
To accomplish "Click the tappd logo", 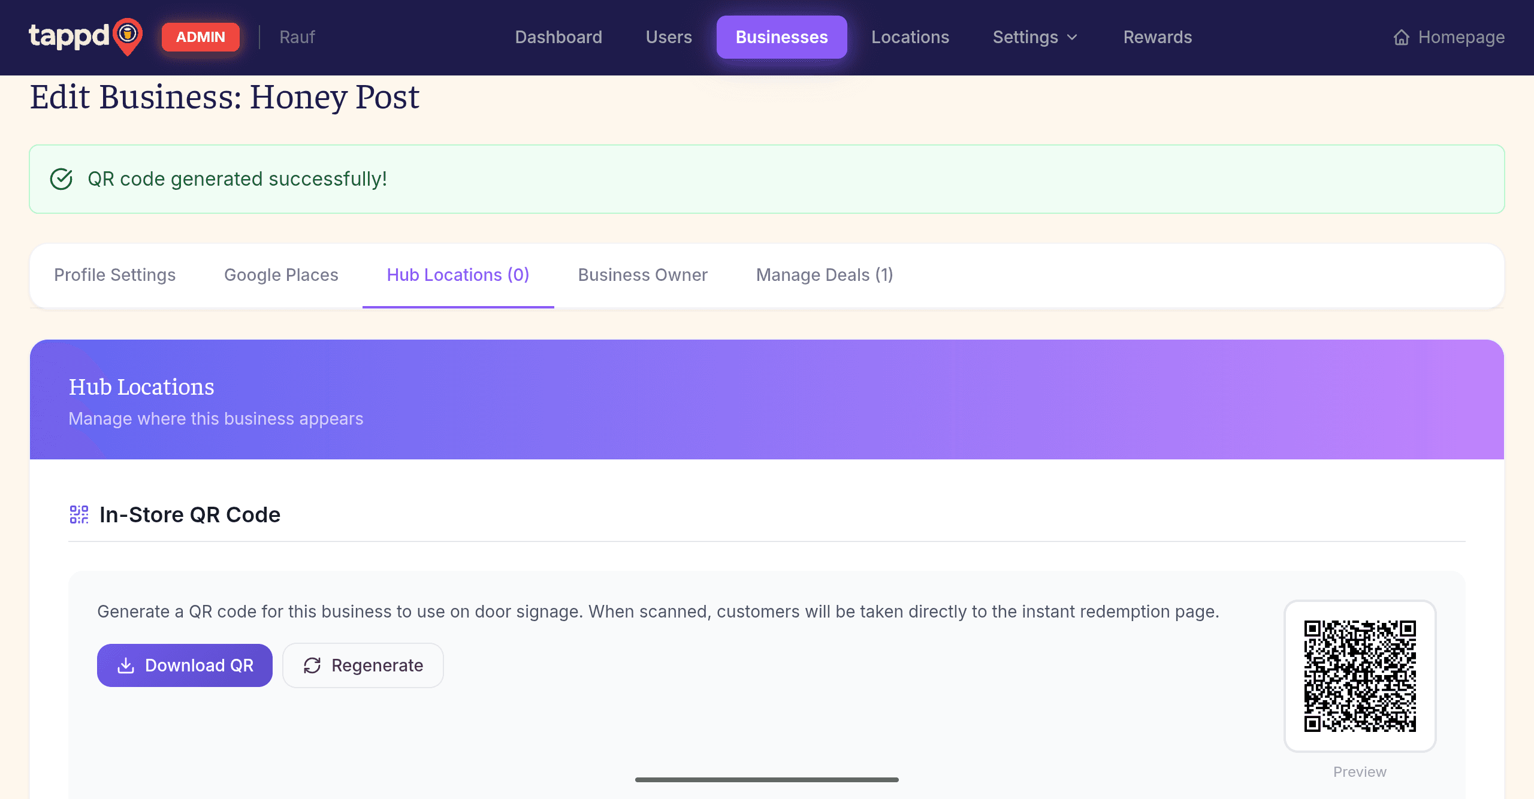I will click(x=86, y=37).
